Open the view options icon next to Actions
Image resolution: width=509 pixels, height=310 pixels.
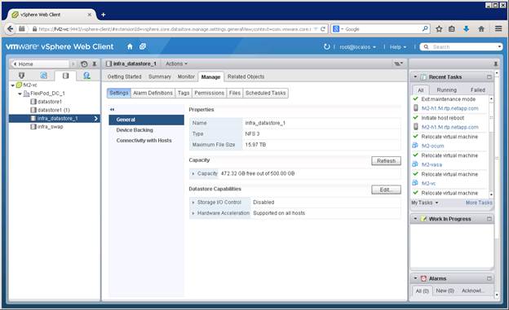(398, 63)
